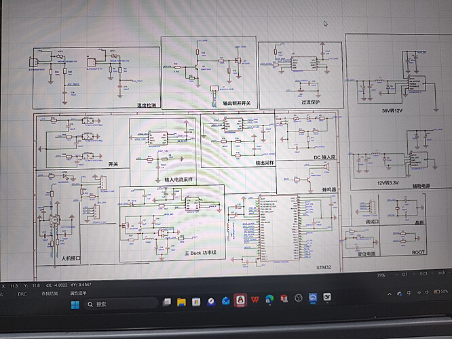Open the blue bird app on taskbar
The width and height of the screenshot is (452, 339).
point(211,301)
